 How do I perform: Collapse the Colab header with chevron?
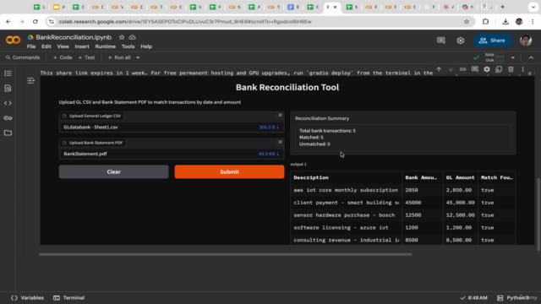tap(531, 57)
